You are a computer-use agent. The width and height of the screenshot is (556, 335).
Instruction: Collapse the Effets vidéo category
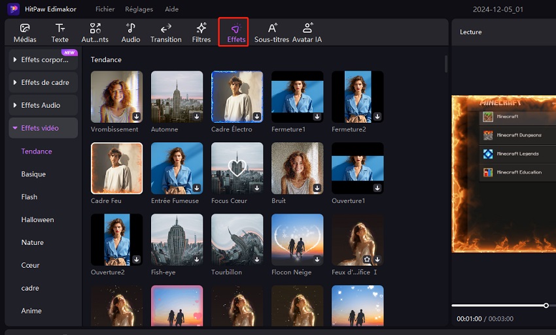point(43,128)
